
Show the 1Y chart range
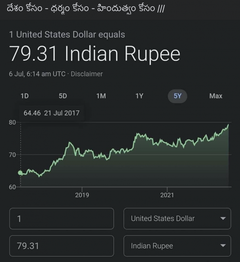click(139, 96)
